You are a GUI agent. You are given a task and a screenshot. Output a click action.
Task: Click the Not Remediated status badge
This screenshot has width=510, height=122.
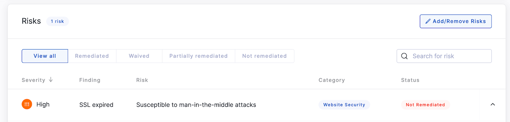point(425,105)
